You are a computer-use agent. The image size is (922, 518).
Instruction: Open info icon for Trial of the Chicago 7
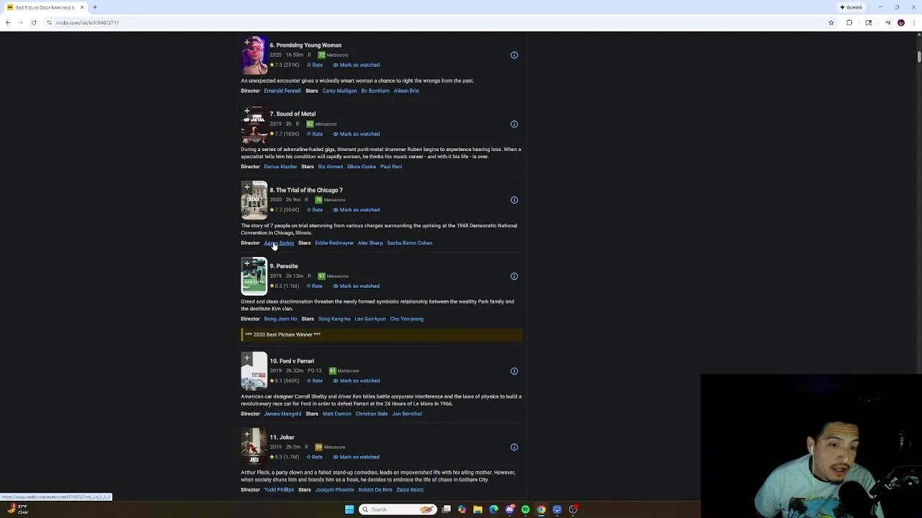tap(514, 200)
